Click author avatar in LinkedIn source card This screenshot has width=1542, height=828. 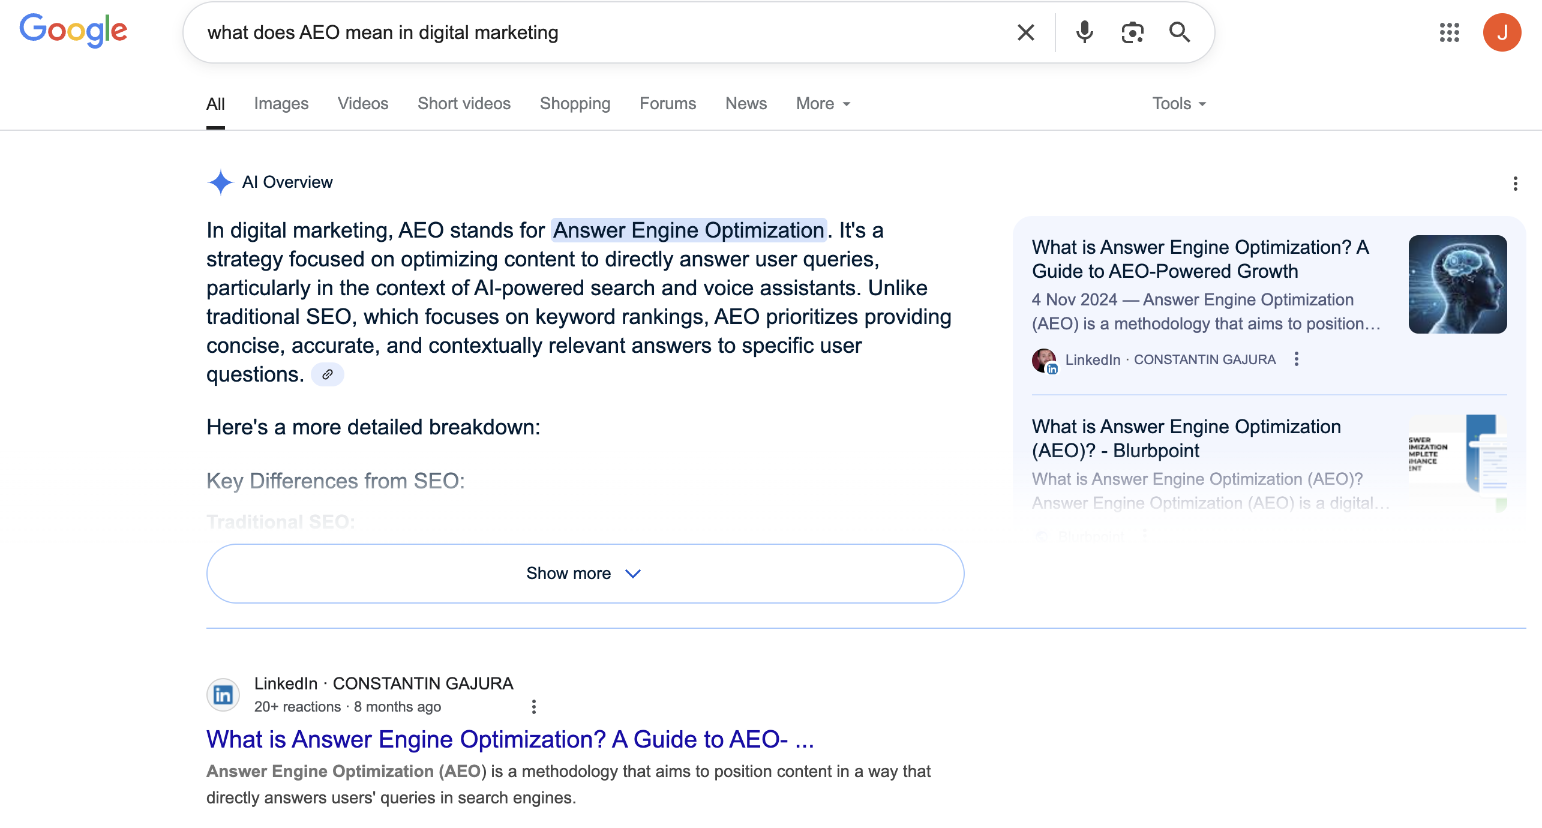[x=1045, y=361]
